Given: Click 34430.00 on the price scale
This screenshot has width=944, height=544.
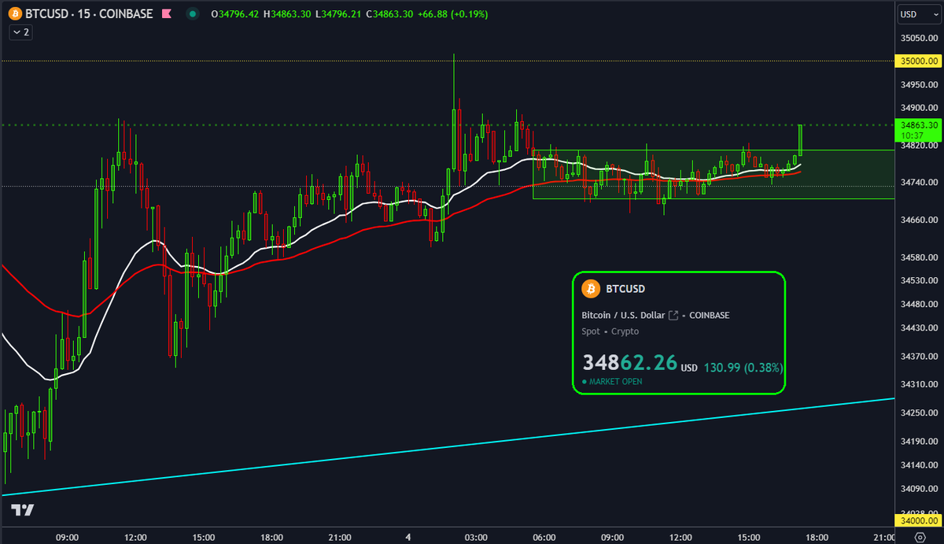Looking at the screenshot, I should point(918,328).
